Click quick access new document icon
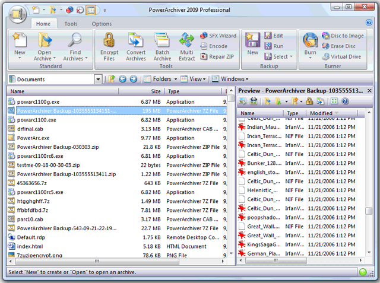Image resolution: width=380 pixels, height=283 pixels. [x=36, y=10]
